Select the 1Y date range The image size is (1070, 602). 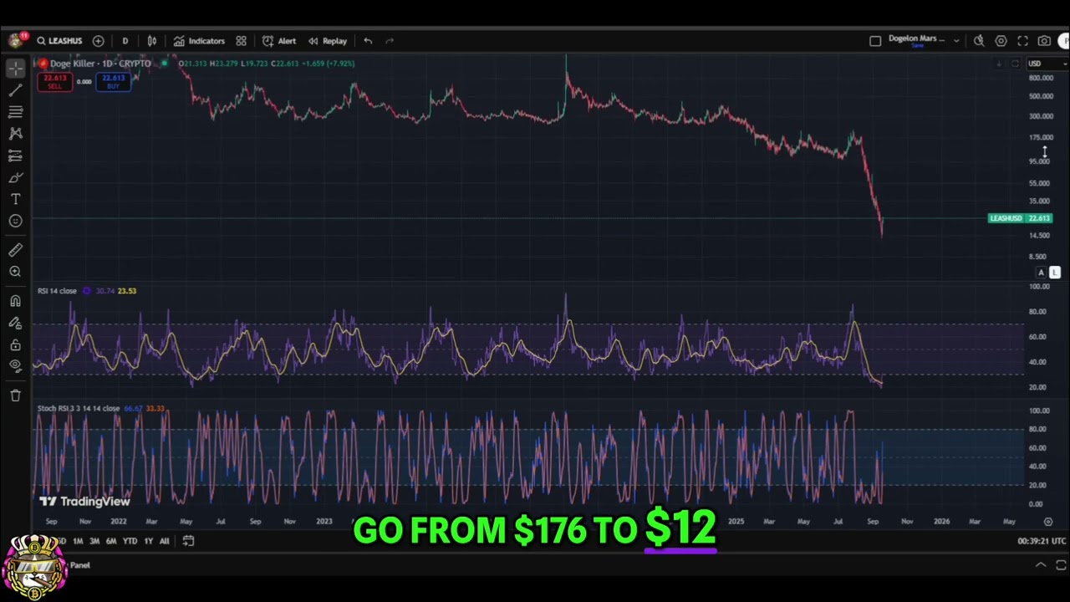148,541
